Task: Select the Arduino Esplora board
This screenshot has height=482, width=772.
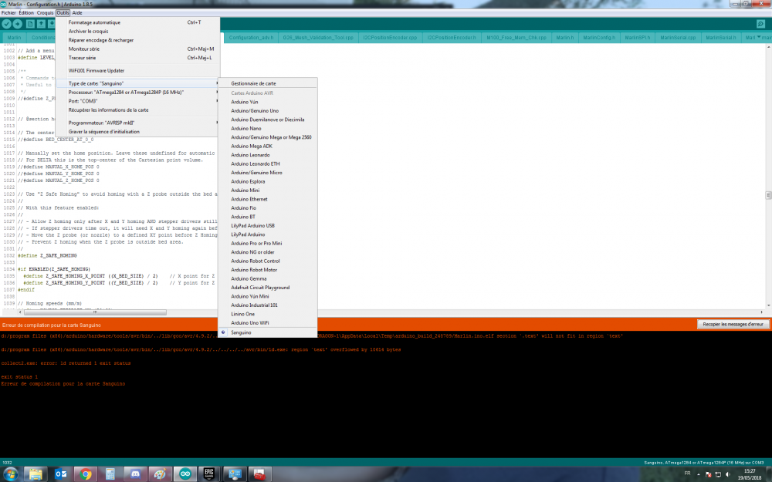Action: (x=267, y=182)
